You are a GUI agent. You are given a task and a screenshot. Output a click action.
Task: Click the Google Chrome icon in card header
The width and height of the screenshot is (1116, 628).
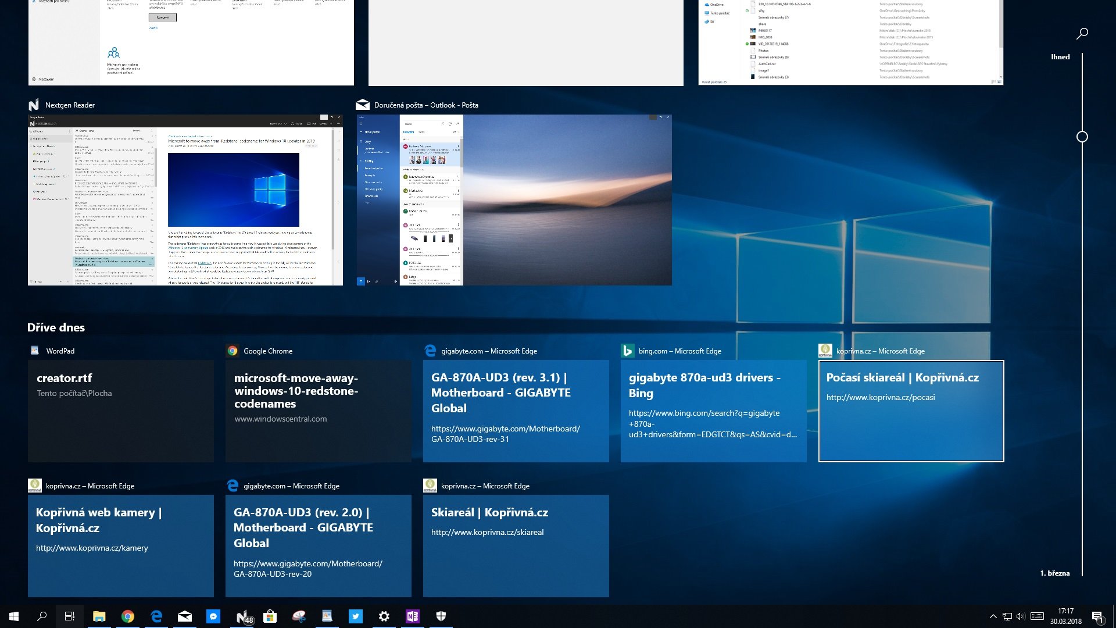coord(233,351)
